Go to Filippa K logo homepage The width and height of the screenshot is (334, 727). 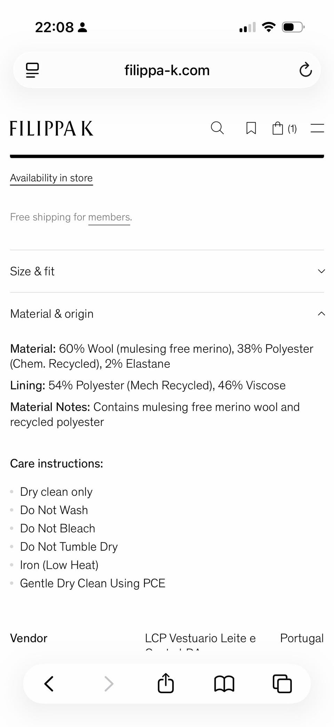(x=51, y=128)
